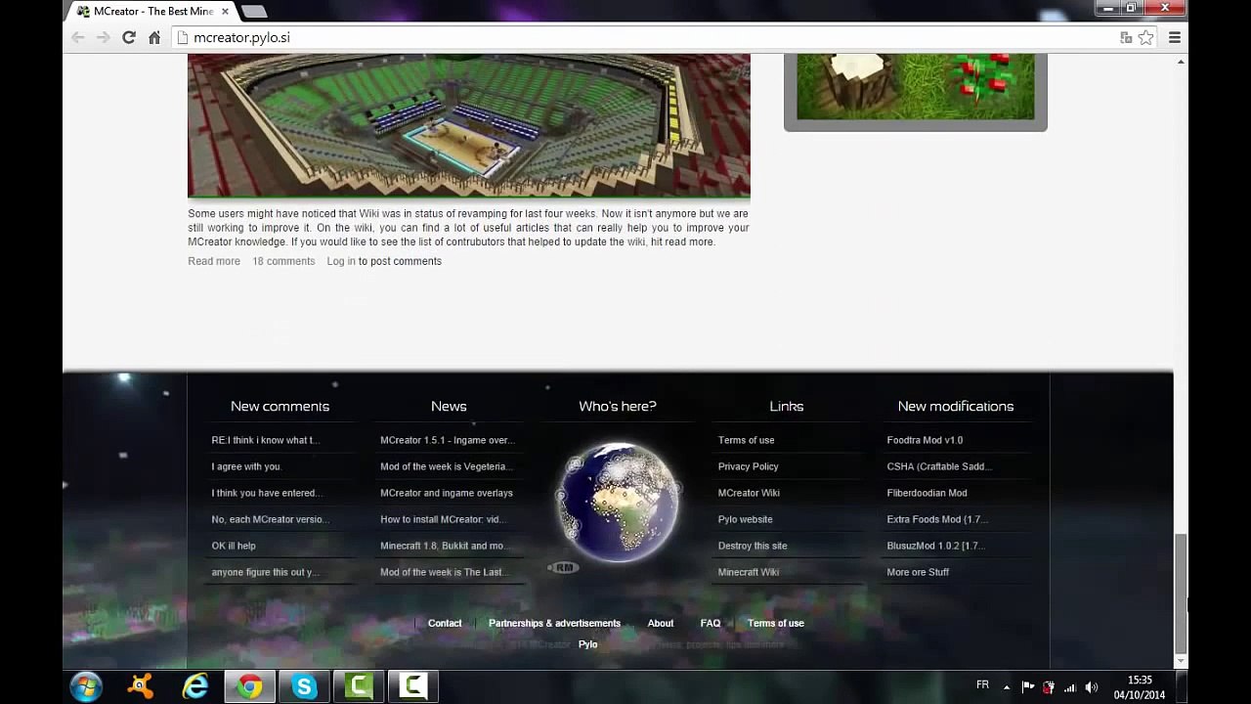Open comment 'I think you have entered...'

point(266,493)
